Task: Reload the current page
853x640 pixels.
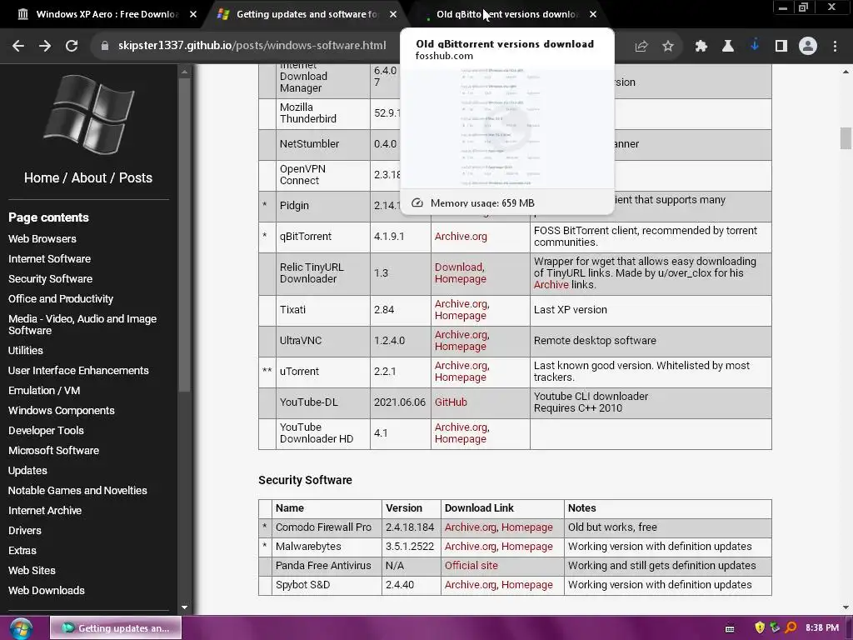Action: pyautogui.click(x=72, y=47)
